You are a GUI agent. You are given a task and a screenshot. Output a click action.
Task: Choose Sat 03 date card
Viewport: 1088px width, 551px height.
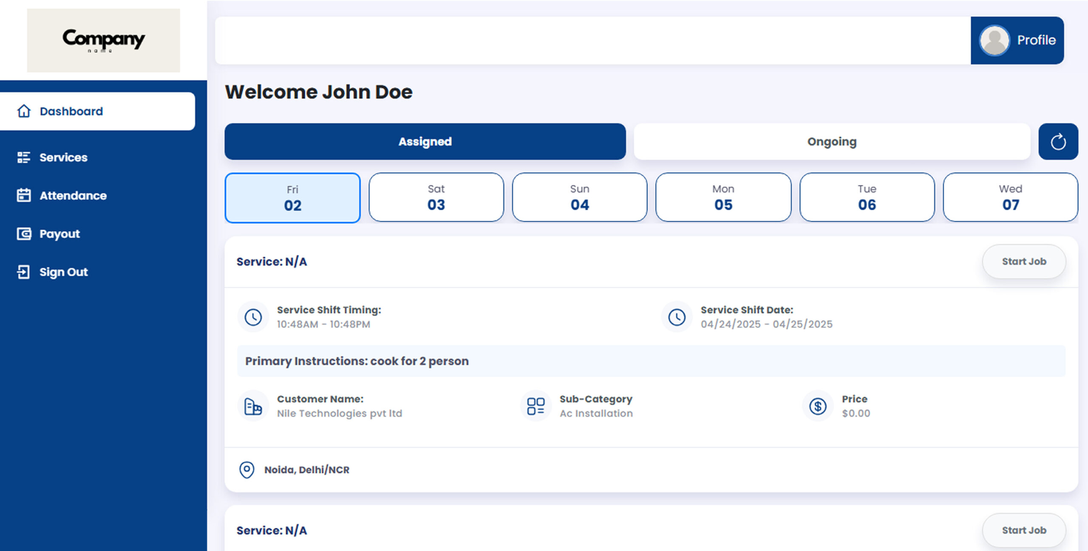436,197
